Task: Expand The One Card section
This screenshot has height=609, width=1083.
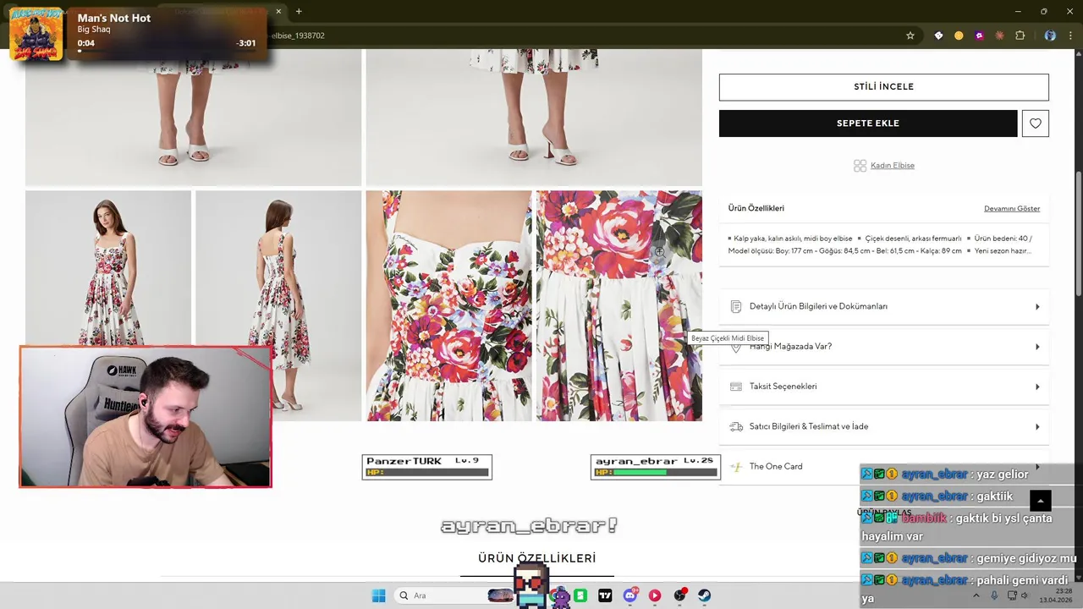Action: click(884, 467)
